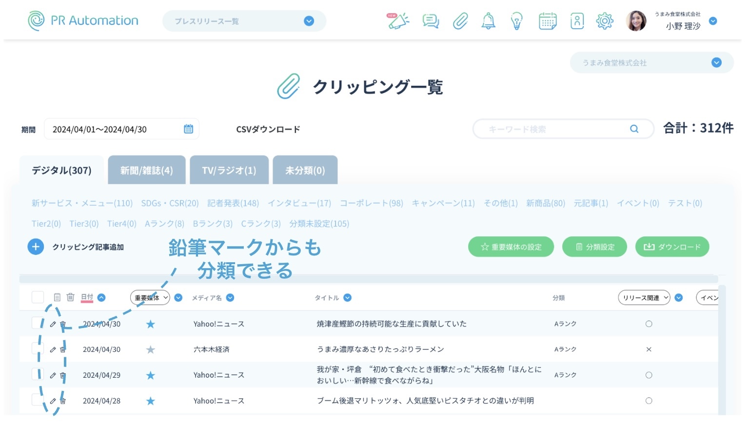
Task: Switch to TV/ラジオ(1) tab
Action: click(229, 170)
